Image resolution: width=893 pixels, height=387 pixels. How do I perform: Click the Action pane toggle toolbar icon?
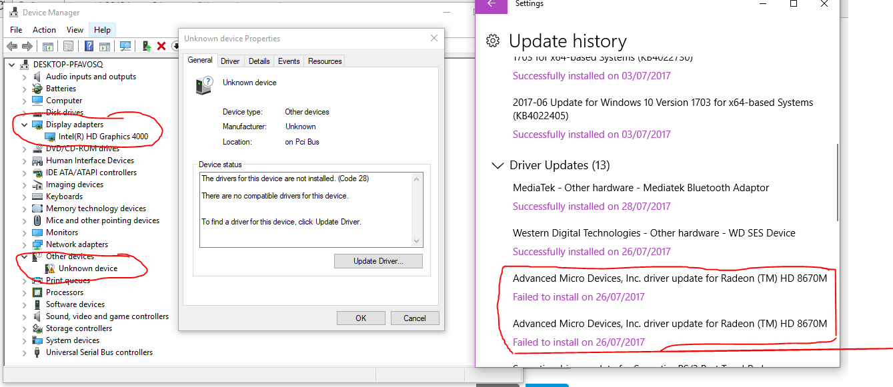coord(105,46)
